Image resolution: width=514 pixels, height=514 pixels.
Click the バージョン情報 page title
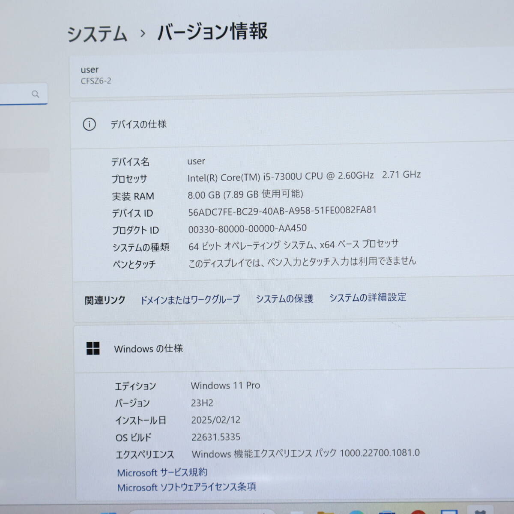(212, 32)
